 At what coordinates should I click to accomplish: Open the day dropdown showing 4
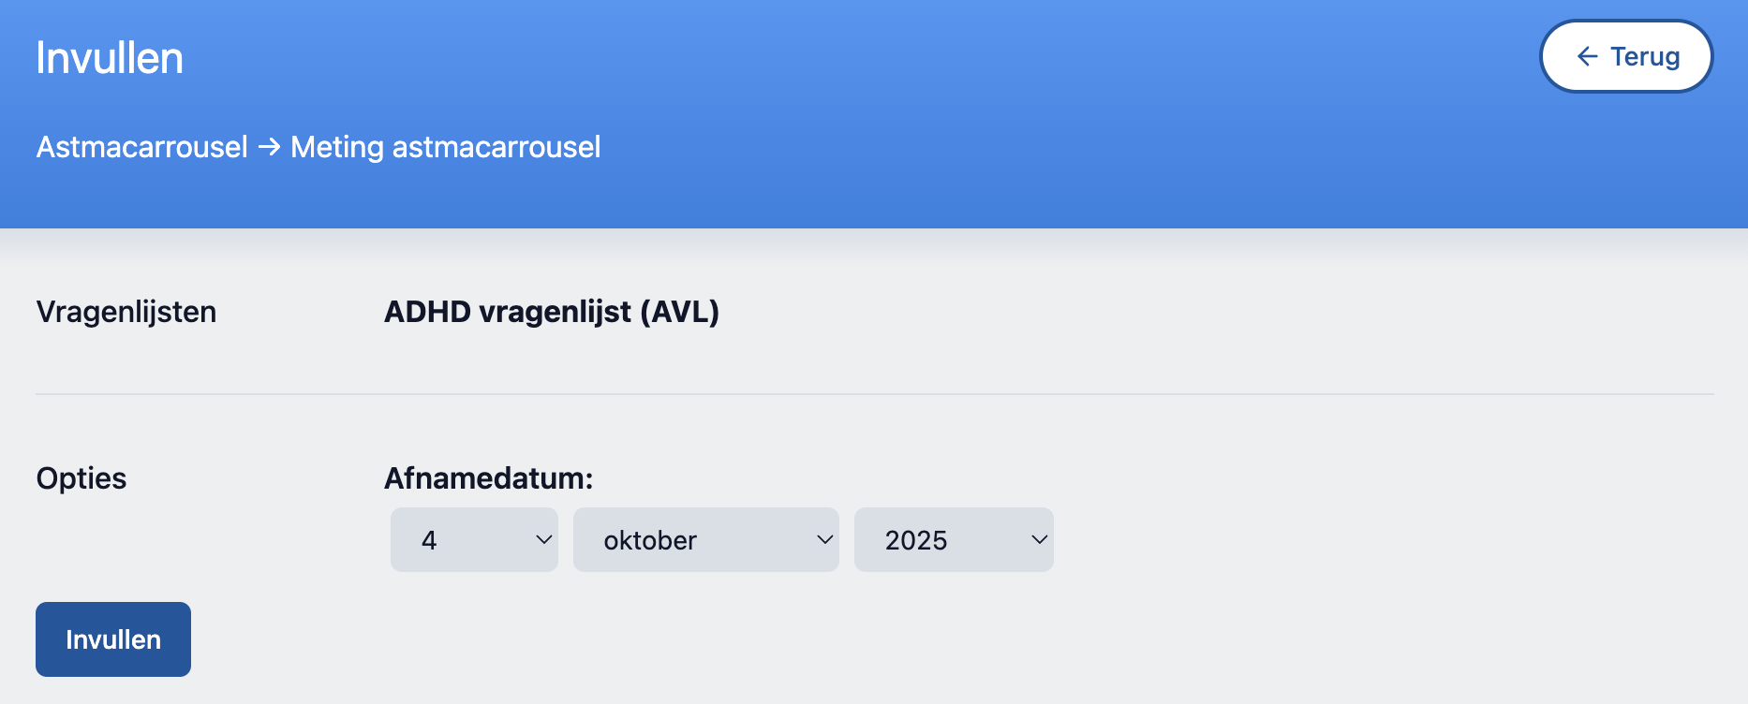473,540
